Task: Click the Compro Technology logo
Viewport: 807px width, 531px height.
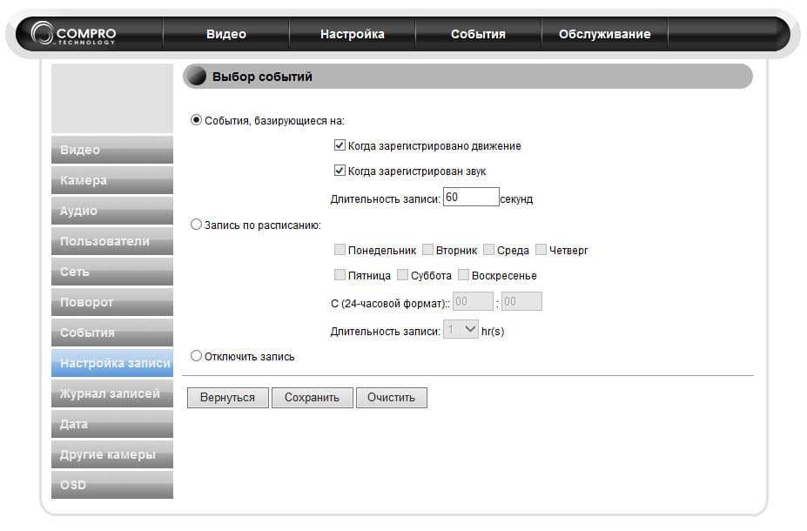Action: [74, 34]
